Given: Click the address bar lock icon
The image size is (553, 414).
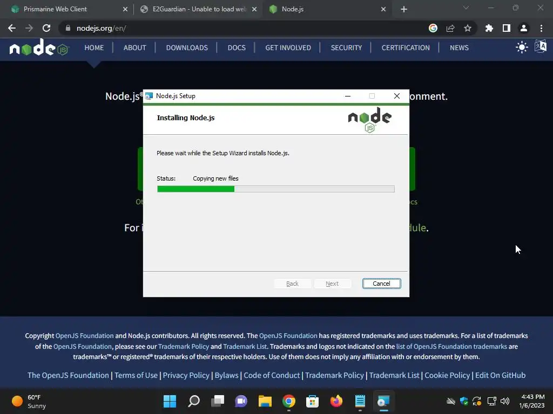Looking at the screenshot, I should (x=68, y=28).
